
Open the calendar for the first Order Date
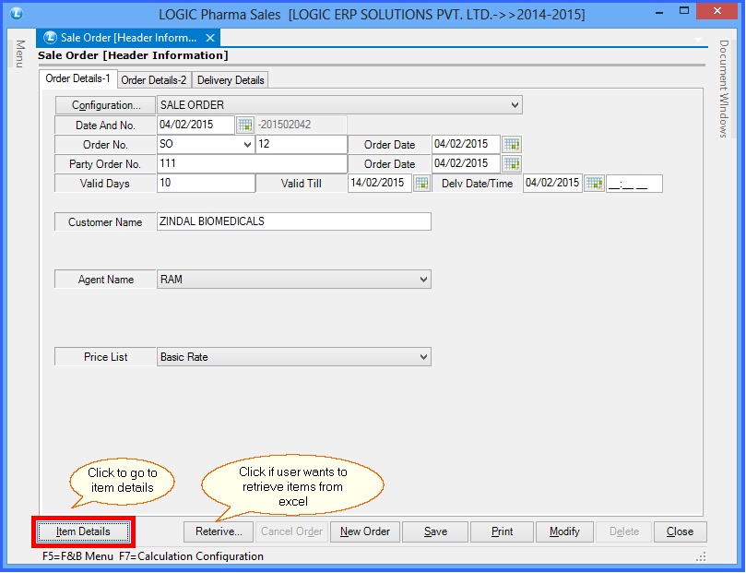(x=513, y=144)
